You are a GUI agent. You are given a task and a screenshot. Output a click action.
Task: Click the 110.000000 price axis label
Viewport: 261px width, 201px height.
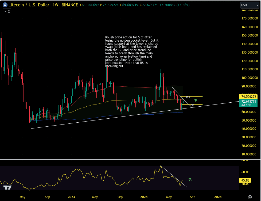click(250, 69)
